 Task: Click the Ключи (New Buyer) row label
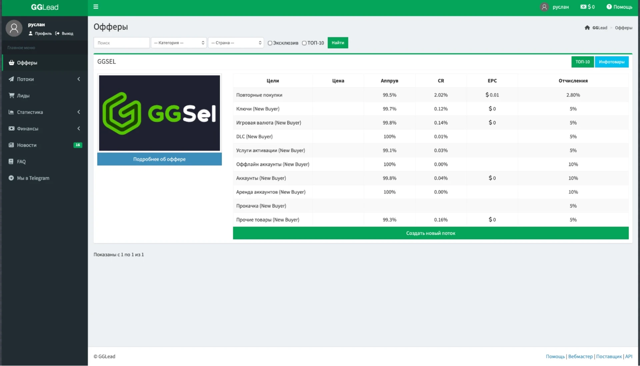coord(258,109)
